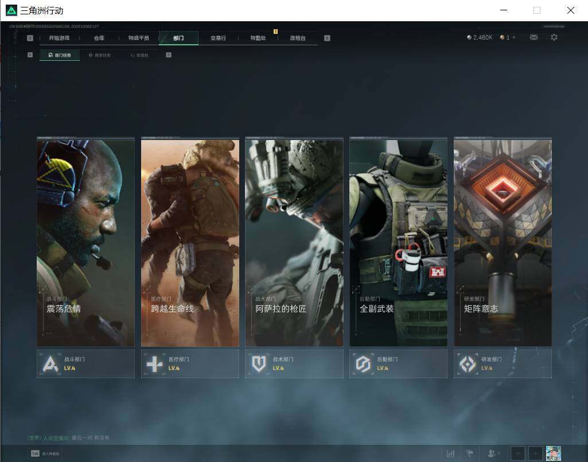The width and height of the screenshot is (588, 462).
Task: Open the mail inbox envelope icon
Action: click(x=534, y=37)
